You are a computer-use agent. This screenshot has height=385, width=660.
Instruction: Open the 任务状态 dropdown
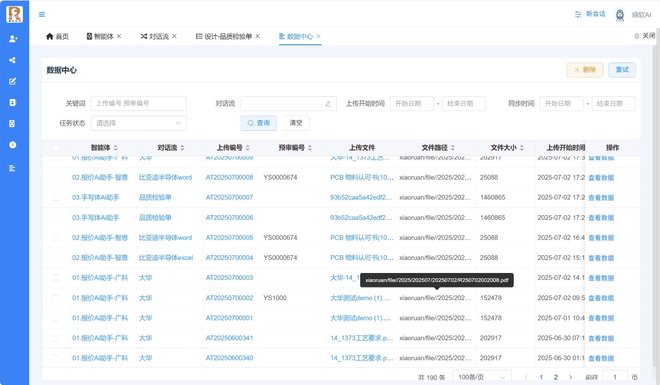click(138, 123)
